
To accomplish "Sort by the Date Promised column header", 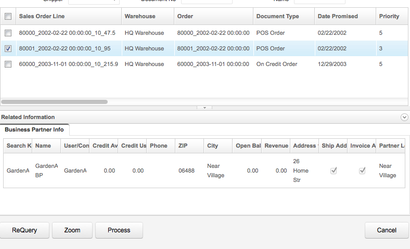I will 338,17.
